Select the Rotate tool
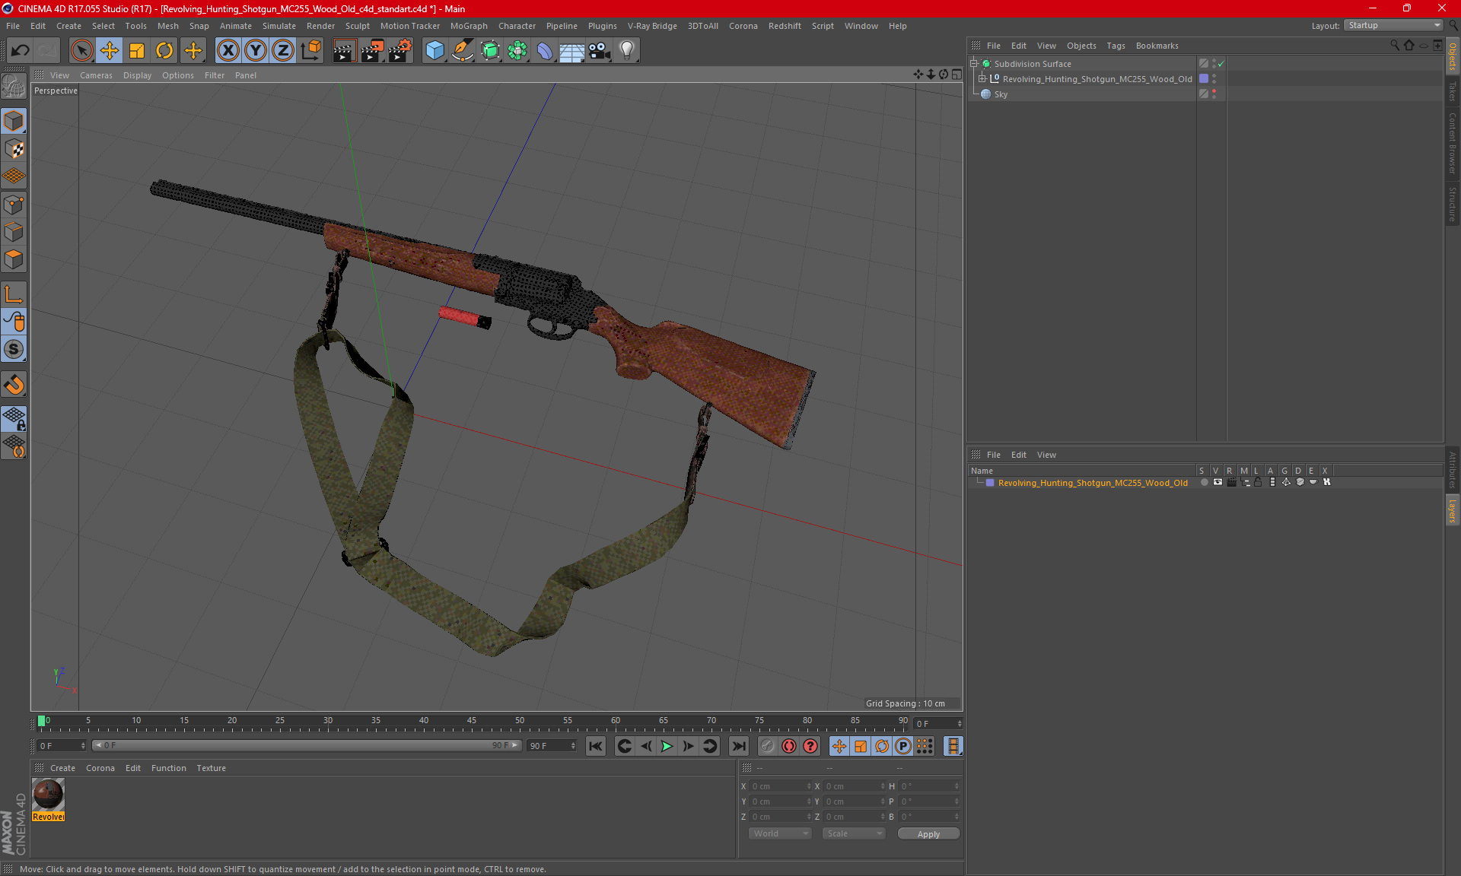1461x876 pixels. coord(164,50)
